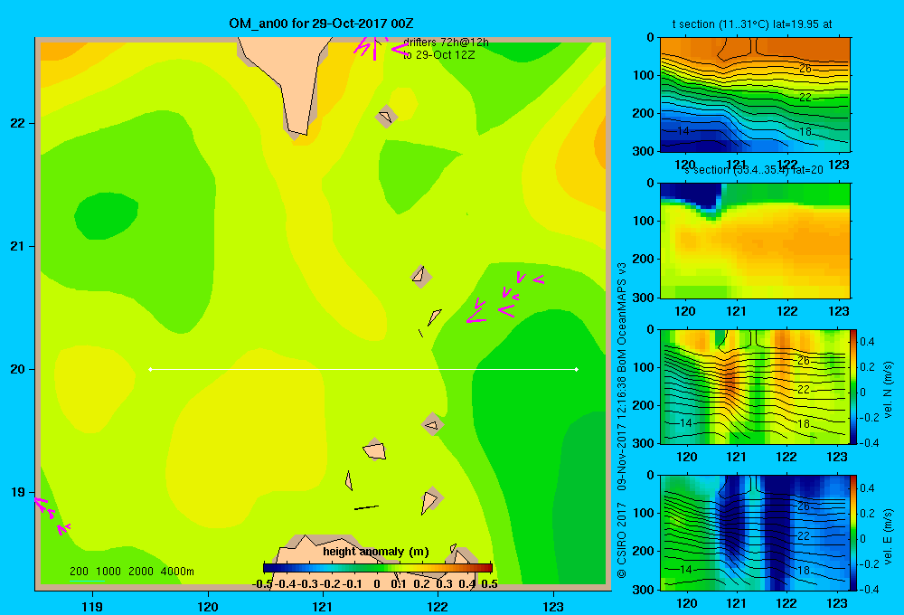The height and width of the screenshot is (615, 904).
Task: Select the temperature section plot
Action: click(x=755, y=95)
